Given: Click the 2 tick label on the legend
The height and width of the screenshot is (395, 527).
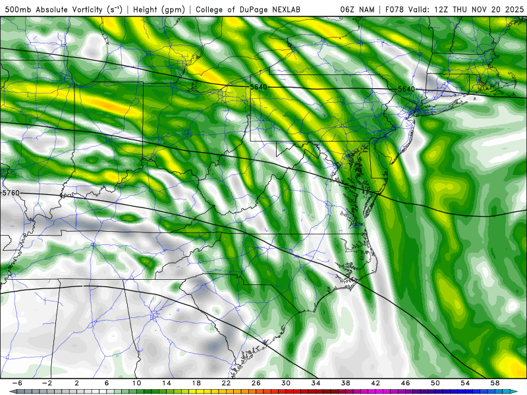Looking at the screenshot, I should (77, 383).
